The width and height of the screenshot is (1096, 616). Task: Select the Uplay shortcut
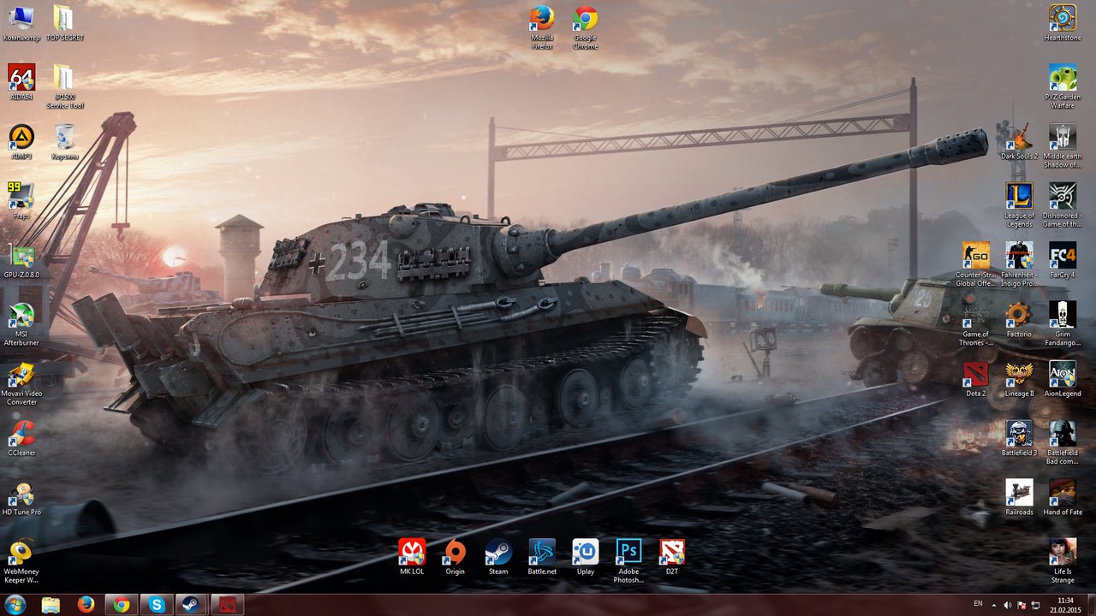coord(586,557)
